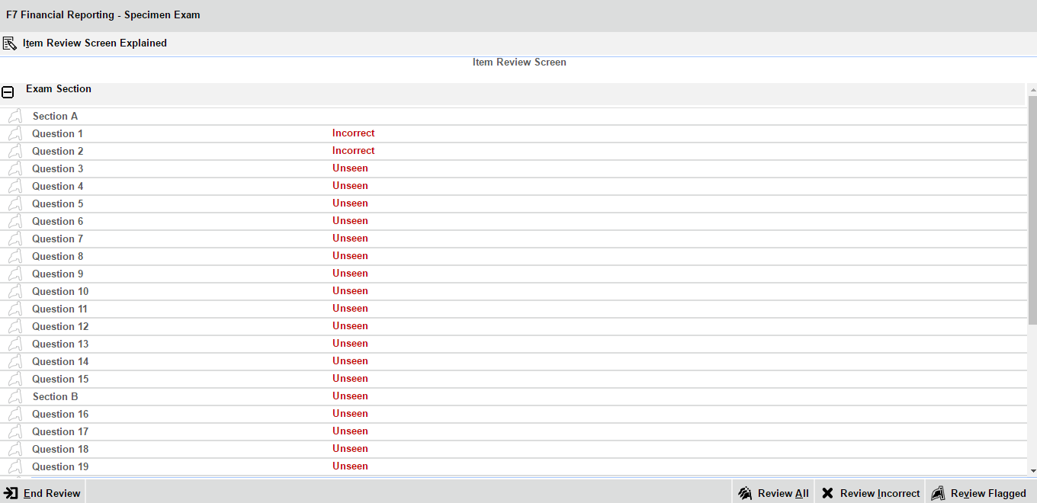1037x503 pixels.
Task: Click the Review All button label
Action: point(783,493)
